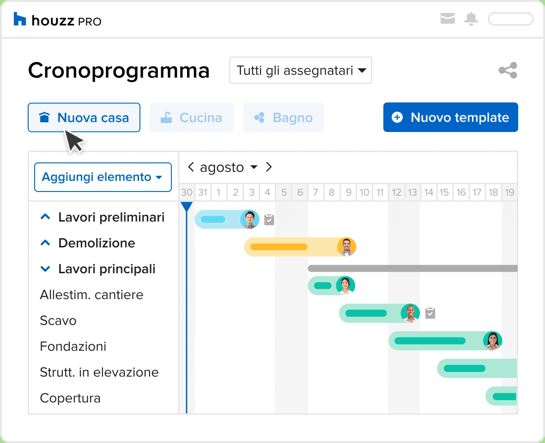Open notifications bell icon
Screen dimensions: 545x443
471,19
